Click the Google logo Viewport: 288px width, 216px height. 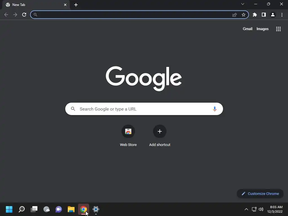[x=144, y=78]
